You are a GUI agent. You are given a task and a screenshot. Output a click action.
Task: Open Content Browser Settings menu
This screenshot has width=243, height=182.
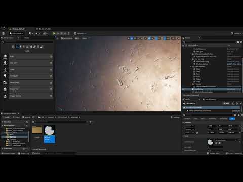coord(175,117)
